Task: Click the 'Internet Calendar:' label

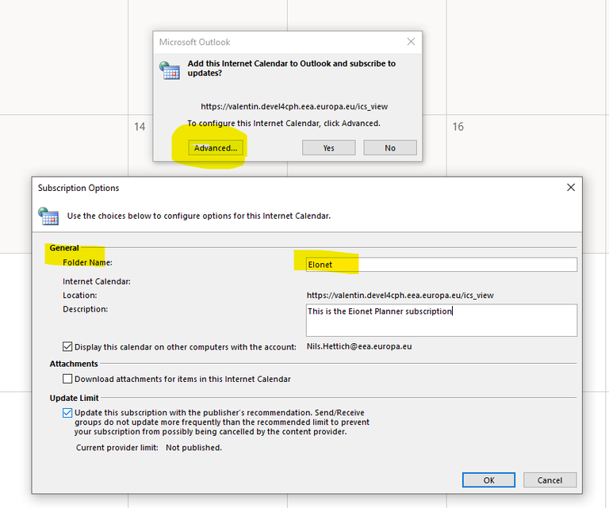Action: [97, 281]
